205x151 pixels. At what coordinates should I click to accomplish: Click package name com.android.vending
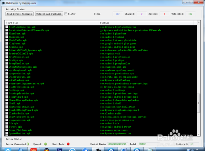(x=112, y=37)
